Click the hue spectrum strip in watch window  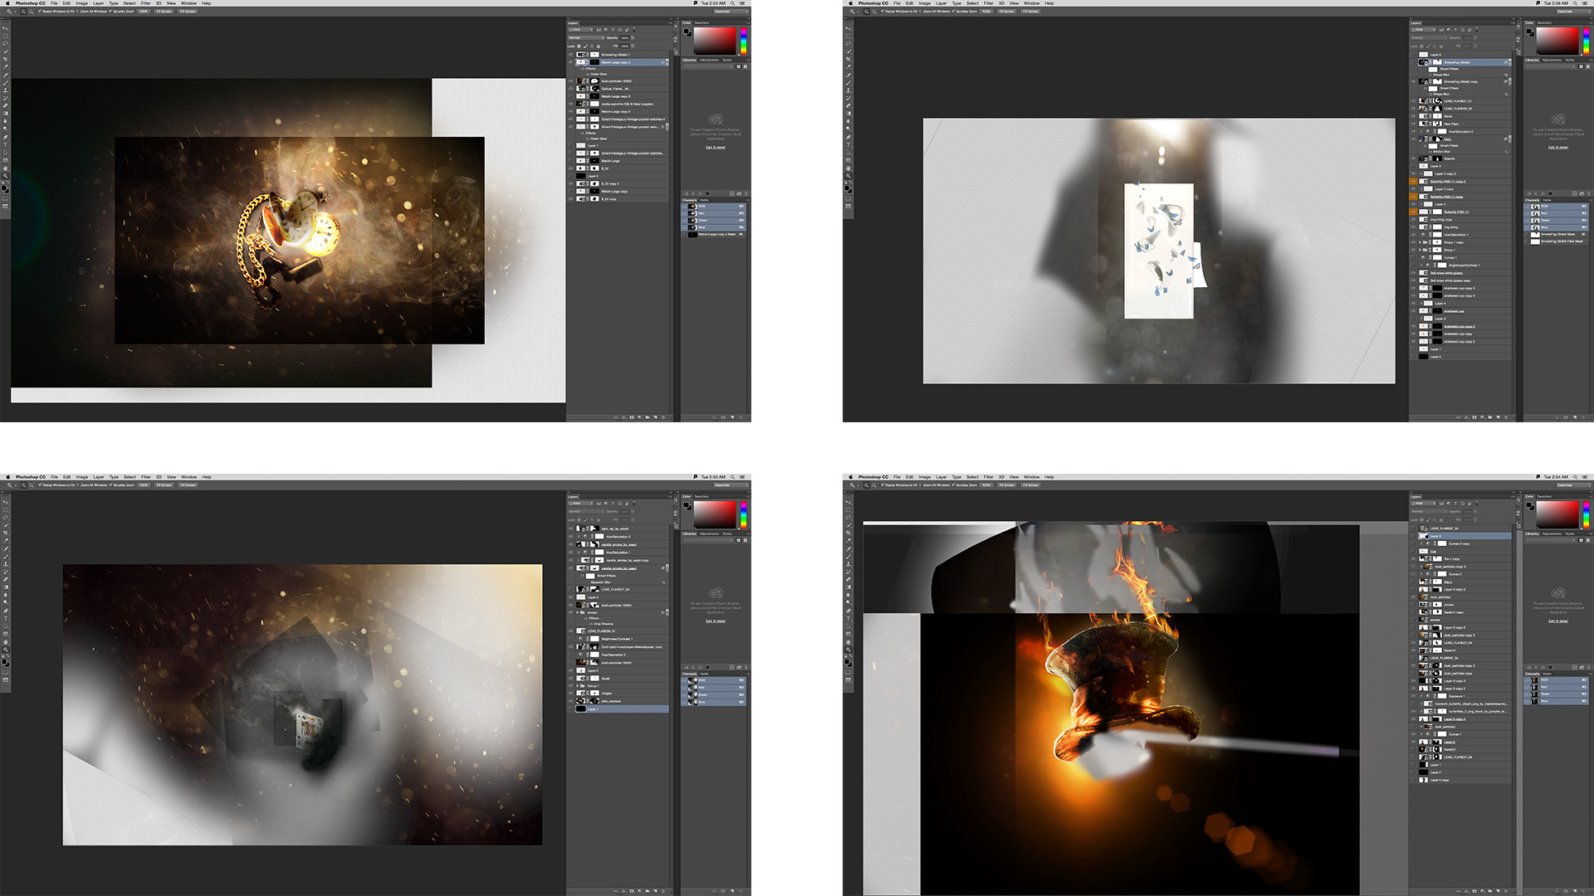[x=743, y=41]
